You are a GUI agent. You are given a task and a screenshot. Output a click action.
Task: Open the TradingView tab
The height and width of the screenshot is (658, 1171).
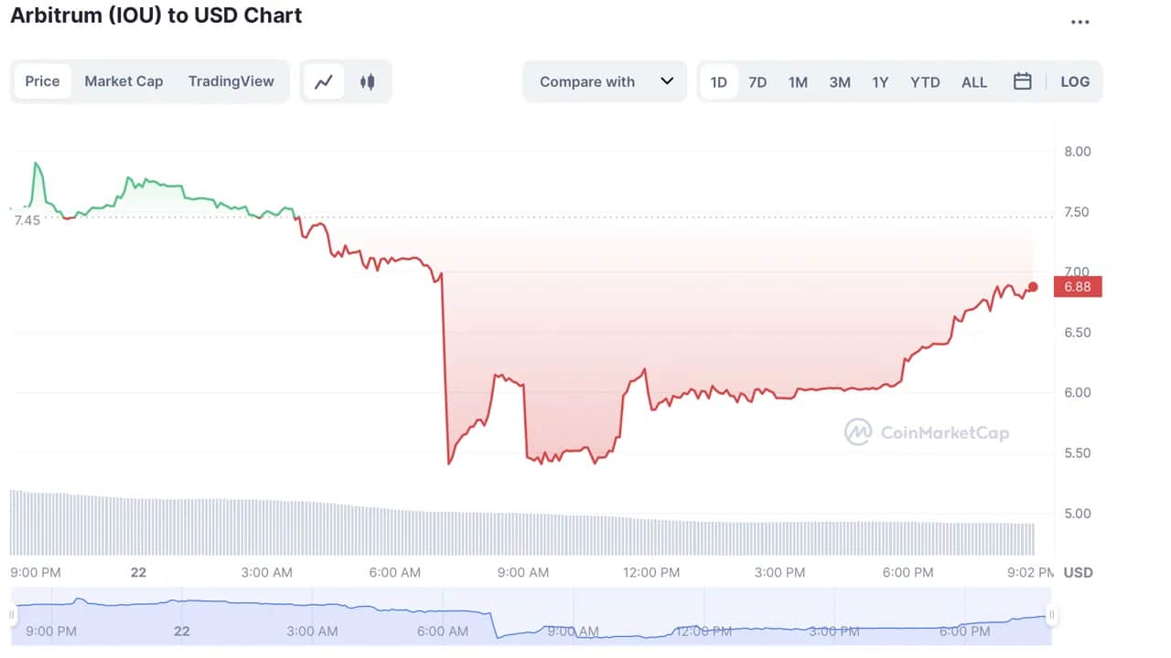[x=231, y=81]
